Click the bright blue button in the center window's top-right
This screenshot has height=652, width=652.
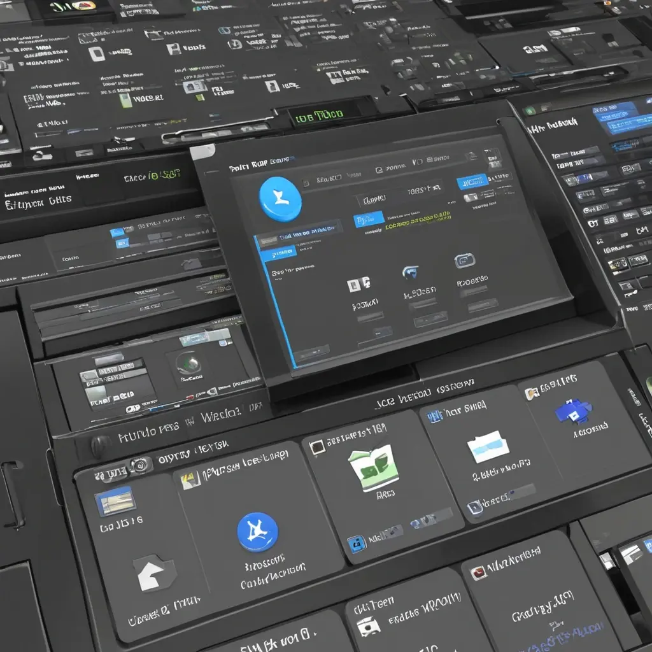(472, 181)
